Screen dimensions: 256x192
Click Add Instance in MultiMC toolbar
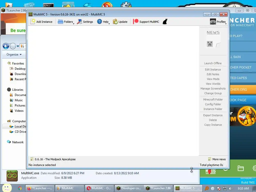pyautogui.click(x=41, y=21)
